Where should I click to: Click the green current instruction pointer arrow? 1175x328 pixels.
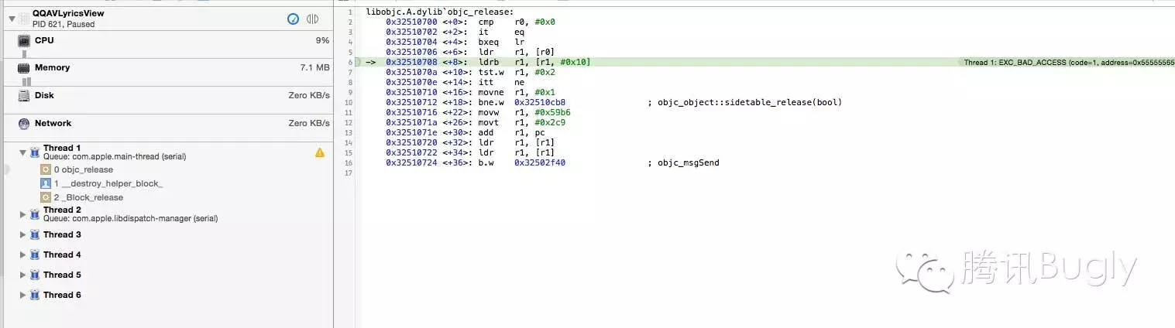(x=370, y=62)
